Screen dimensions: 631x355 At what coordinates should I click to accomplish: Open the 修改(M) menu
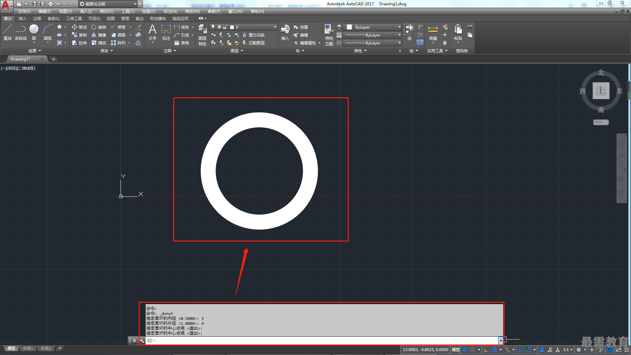(192, 12)
